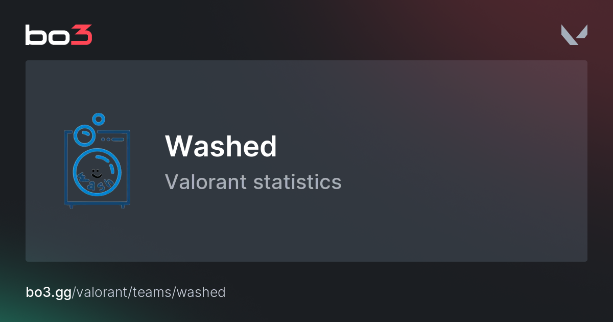Click the Washed washing machine team logo

pyautogui.click(x=97, y=161)
